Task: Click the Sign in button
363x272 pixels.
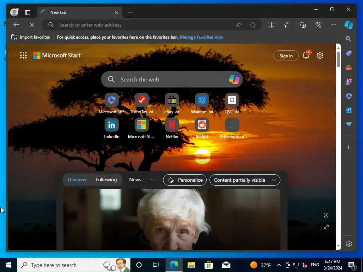Action: 286,56
